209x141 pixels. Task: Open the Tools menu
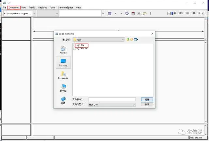click(x=52, y=7)
